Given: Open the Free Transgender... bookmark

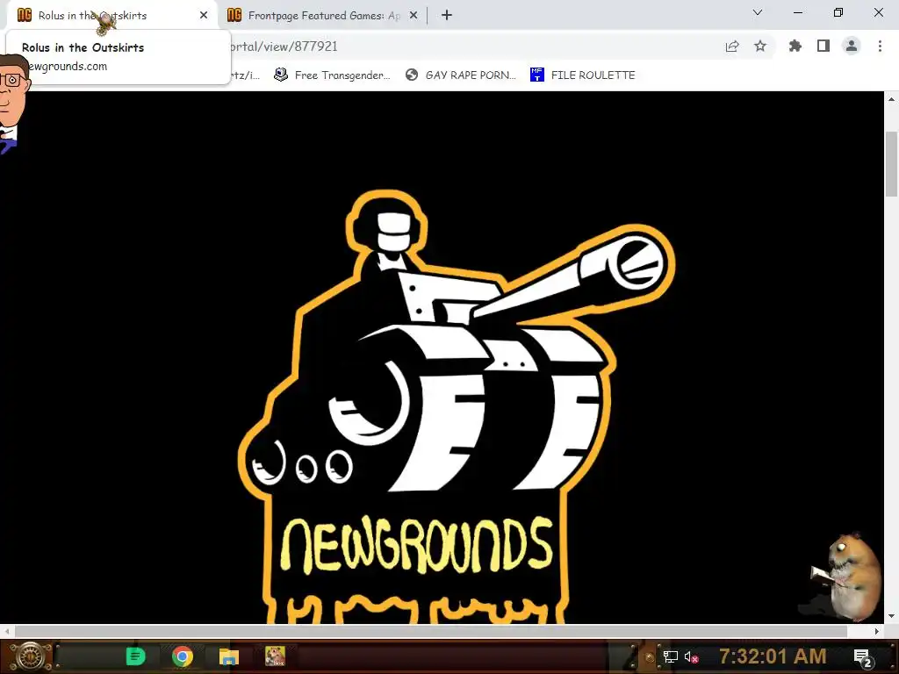Looking at the screenshot, I should (332, 75).
